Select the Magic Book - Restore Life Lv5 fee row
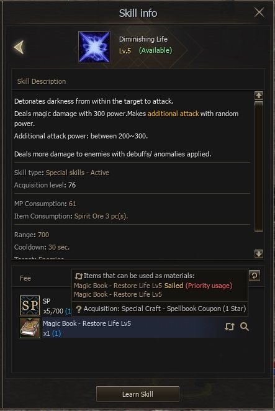The image size is (275, 411). (134, 328)
